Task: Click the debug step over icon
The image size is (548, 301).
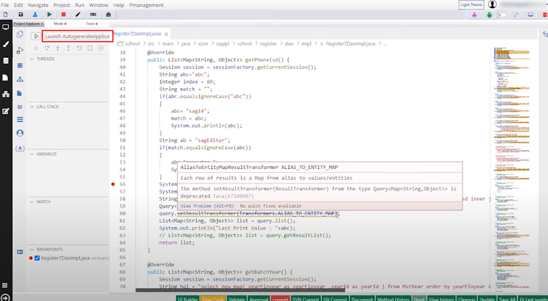Action: (47, 48)
